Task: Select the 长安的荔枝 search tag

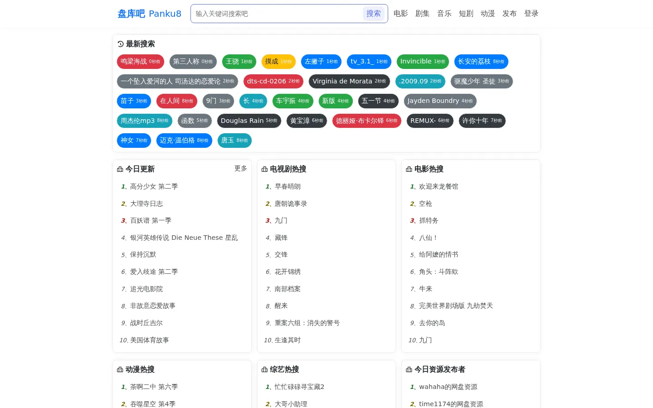Action: (x=481, y=62)
